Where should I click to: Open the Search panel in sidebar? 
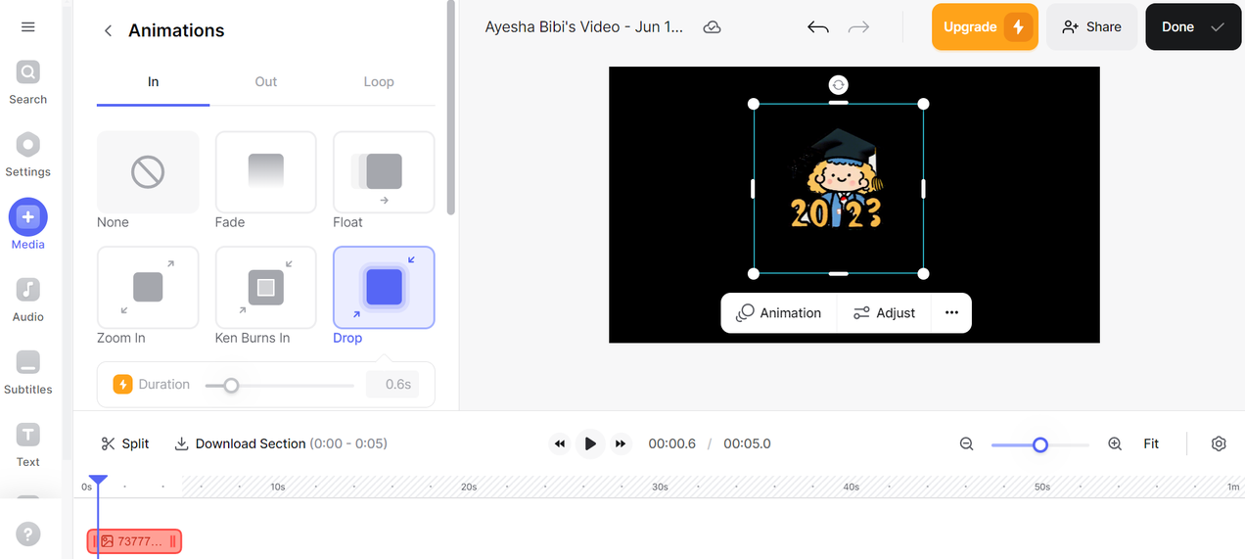27,81
